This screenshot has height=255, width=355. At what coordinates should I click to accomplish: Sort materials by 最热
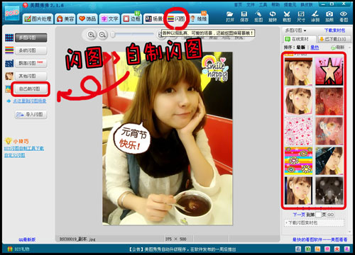(315, 47)
